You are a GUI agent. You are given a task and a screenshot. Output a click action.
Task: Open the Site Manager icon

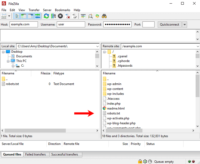coord(4,16)
